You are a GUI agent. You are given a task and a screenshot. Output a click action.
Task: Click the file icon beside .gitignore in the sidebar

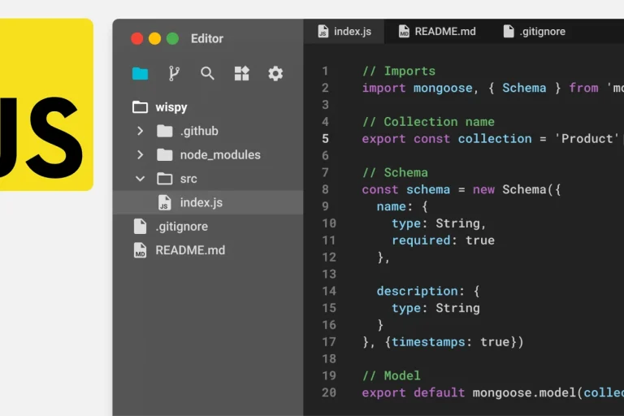coord(140,227)
